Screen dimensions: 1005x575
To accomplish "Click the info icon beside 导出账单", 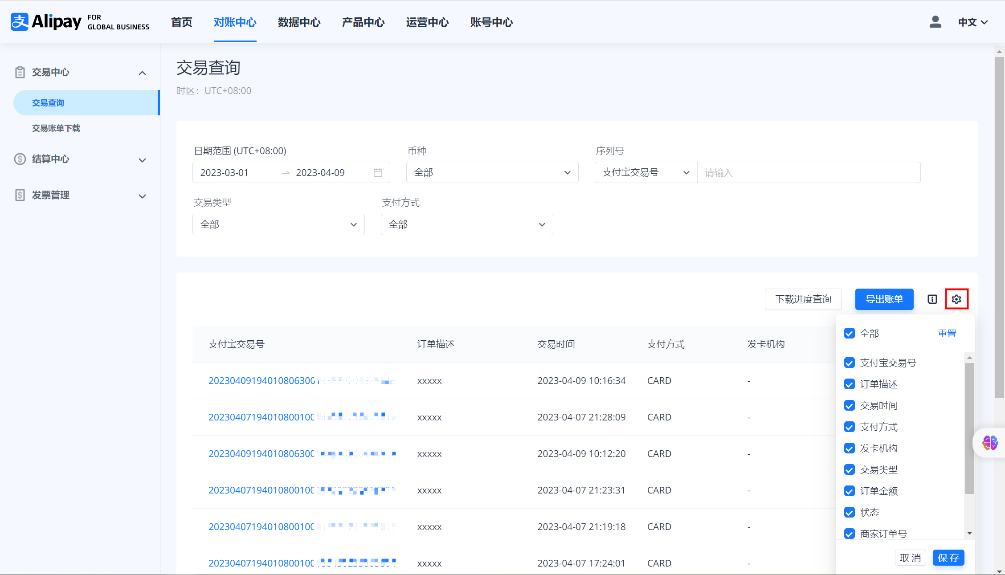I will pyautogui.click(x=932, y=299).
